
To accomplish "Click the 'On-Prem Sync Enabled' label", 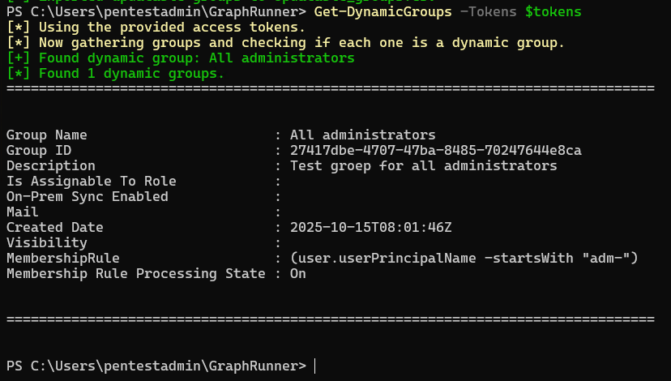I will pyautogui.click(x=87, y=197).
